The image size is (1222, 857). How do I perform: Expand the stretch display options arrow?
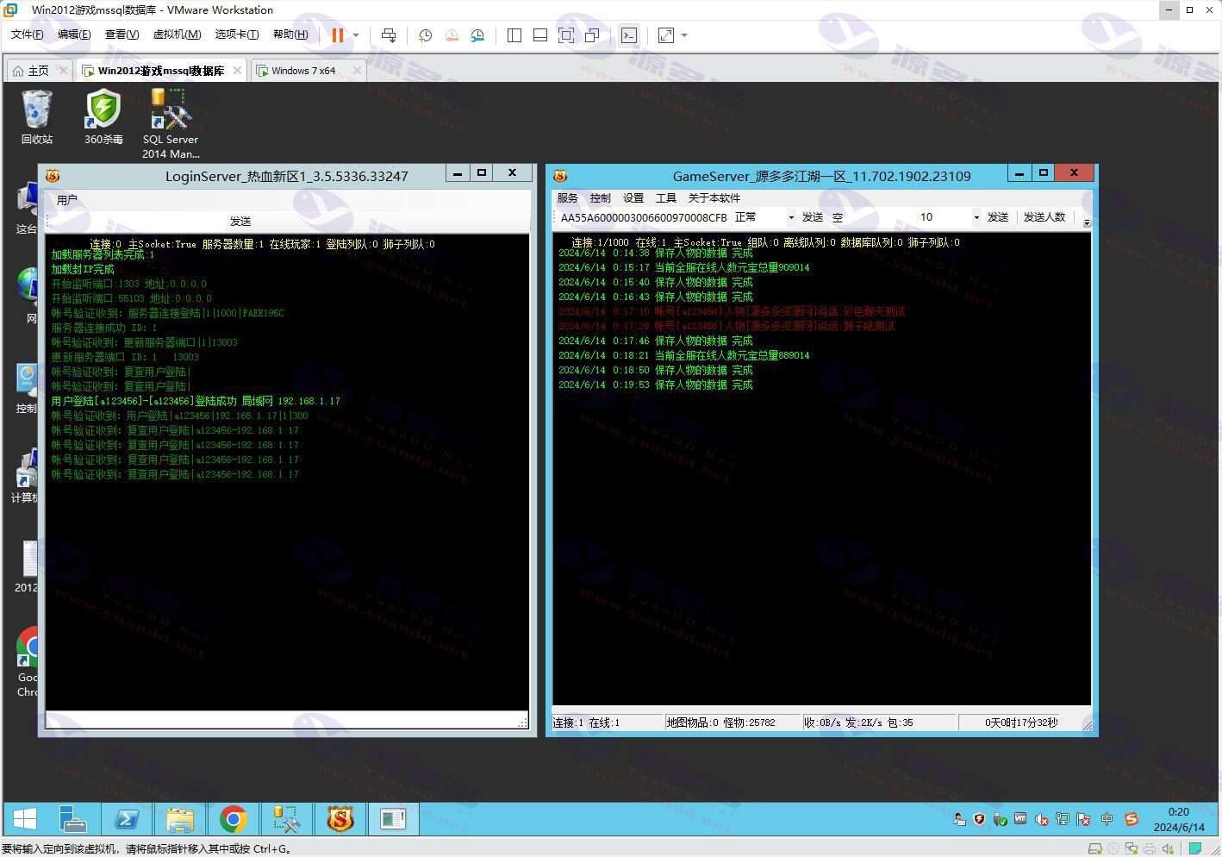[x=684, y=35]
